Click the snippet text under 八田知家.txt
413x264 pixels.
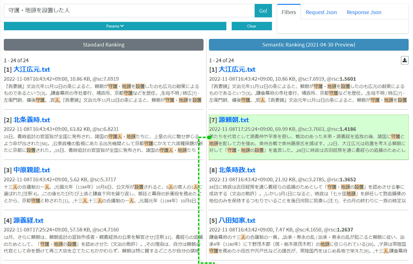tap(308, 244)
